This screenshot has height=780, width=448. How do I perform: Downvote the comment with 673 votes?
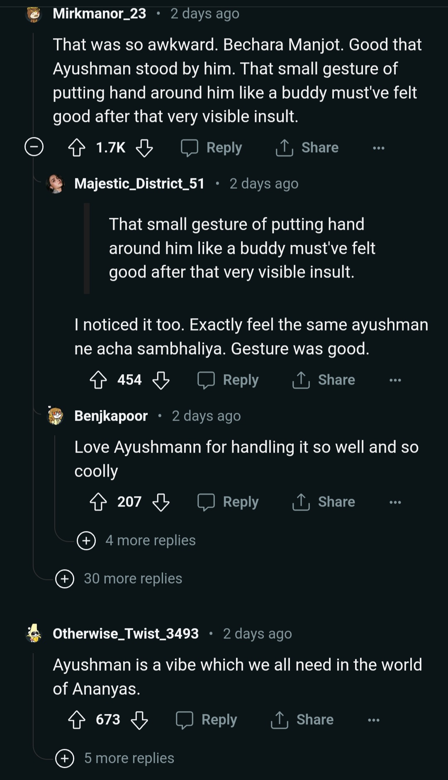coord(139,720)
